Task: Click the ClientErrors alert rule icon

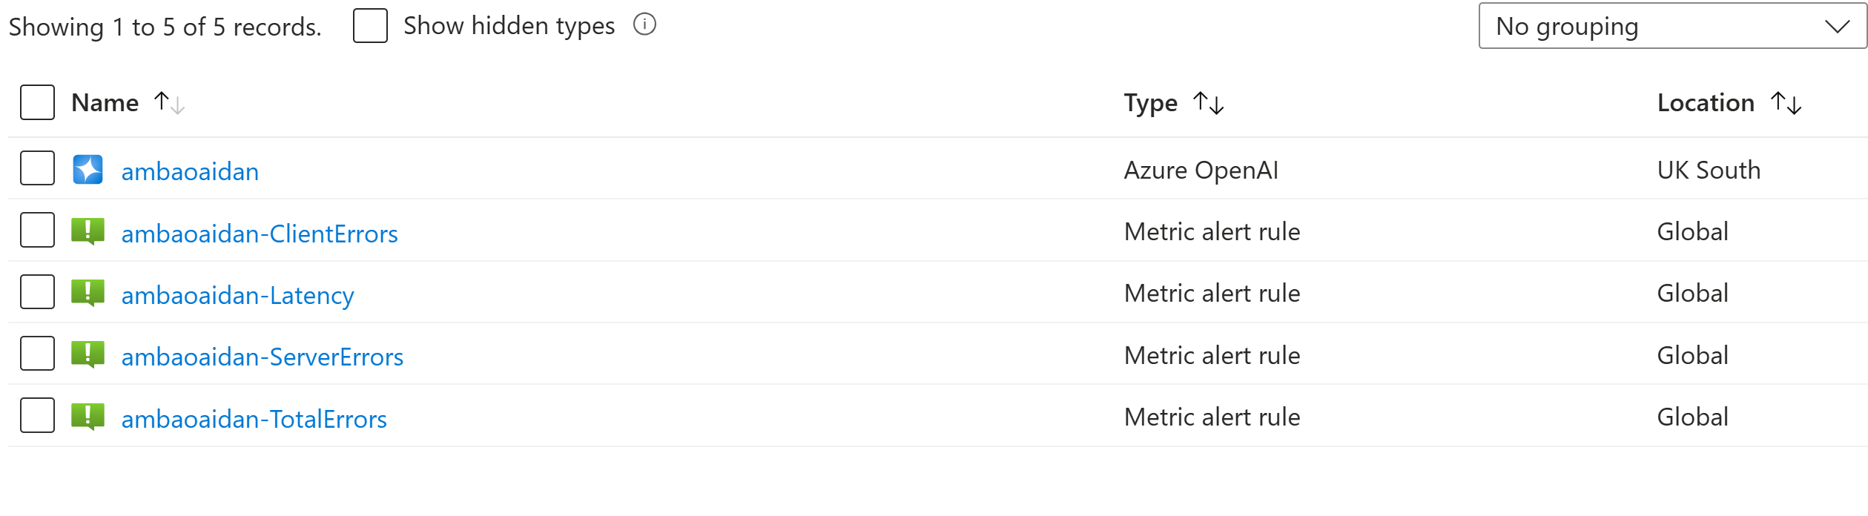Action: point(88,231)
